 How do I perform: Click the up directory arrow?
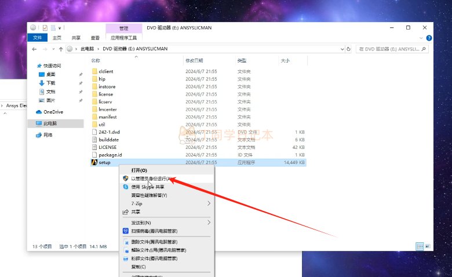(61, 49)
